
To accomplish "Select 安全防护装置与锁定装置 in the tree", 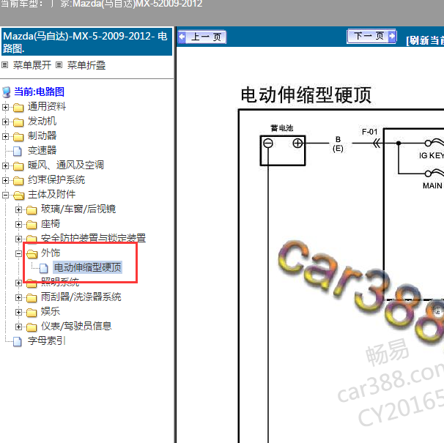I will click(93, 238).
